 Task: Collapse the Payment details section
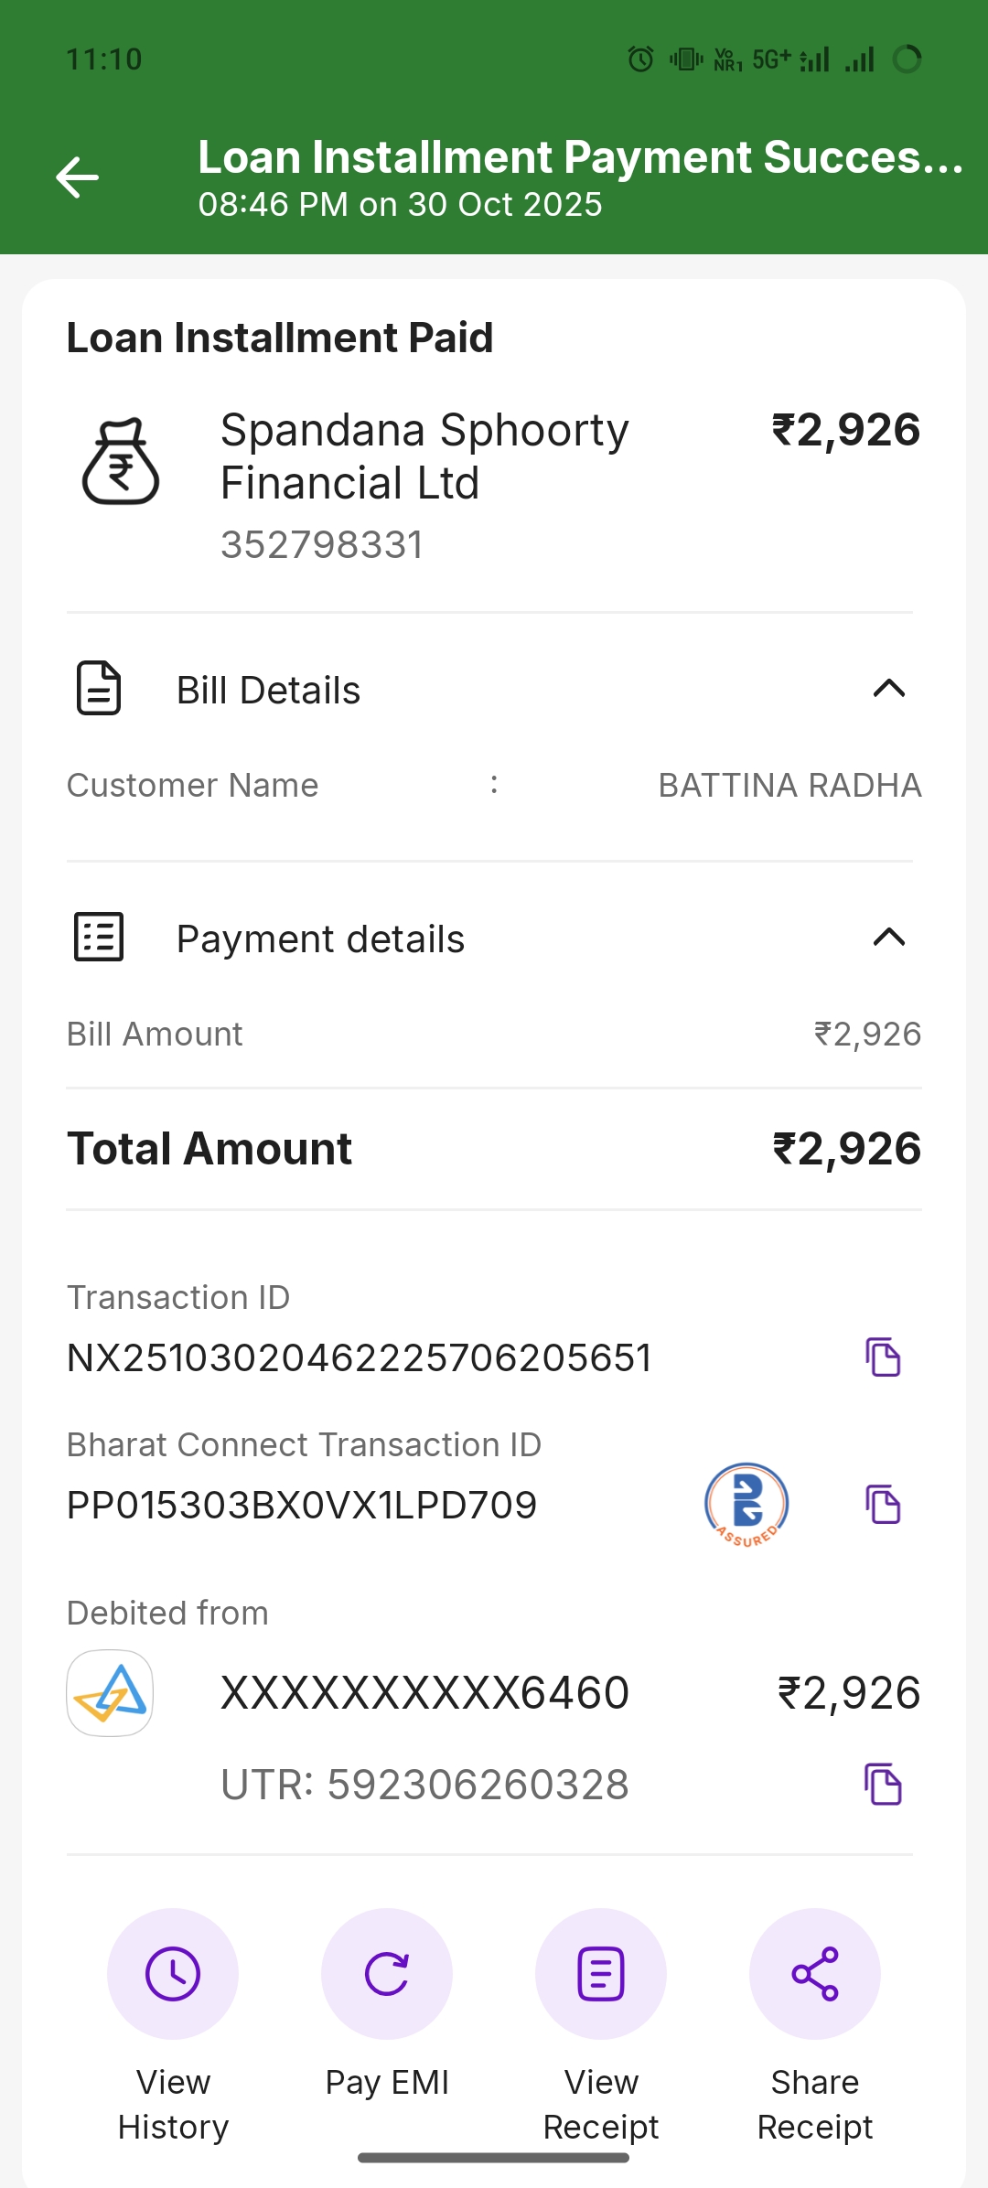click(888, 938)
